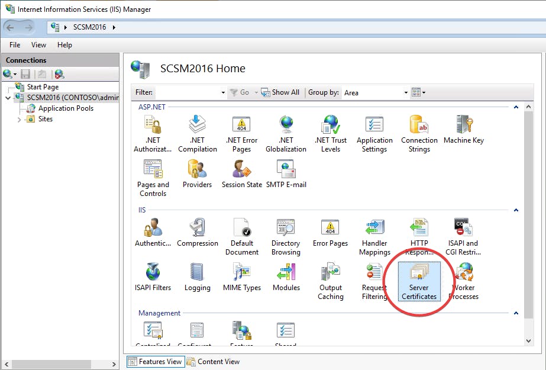Viewport: 546px width, 370px height.
Task: Click Save connections icon in Connections toolbar
Action: (25, 74)
